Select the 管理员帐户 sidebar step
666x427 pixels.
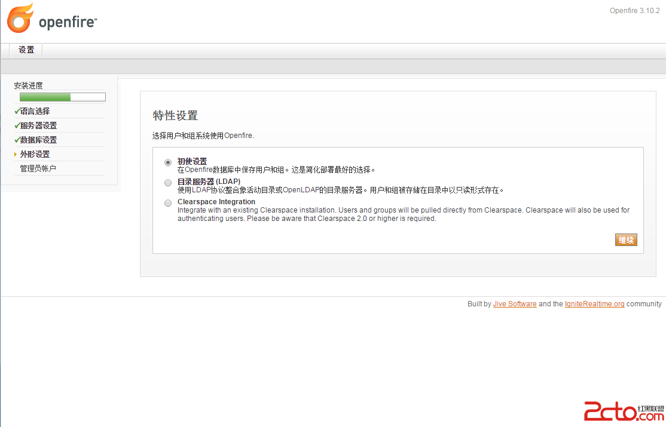point(38,168)
